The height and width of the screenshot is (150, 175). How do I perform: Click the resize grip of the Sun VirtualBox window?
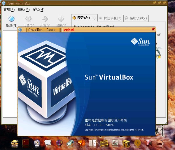tap(166, 123)
